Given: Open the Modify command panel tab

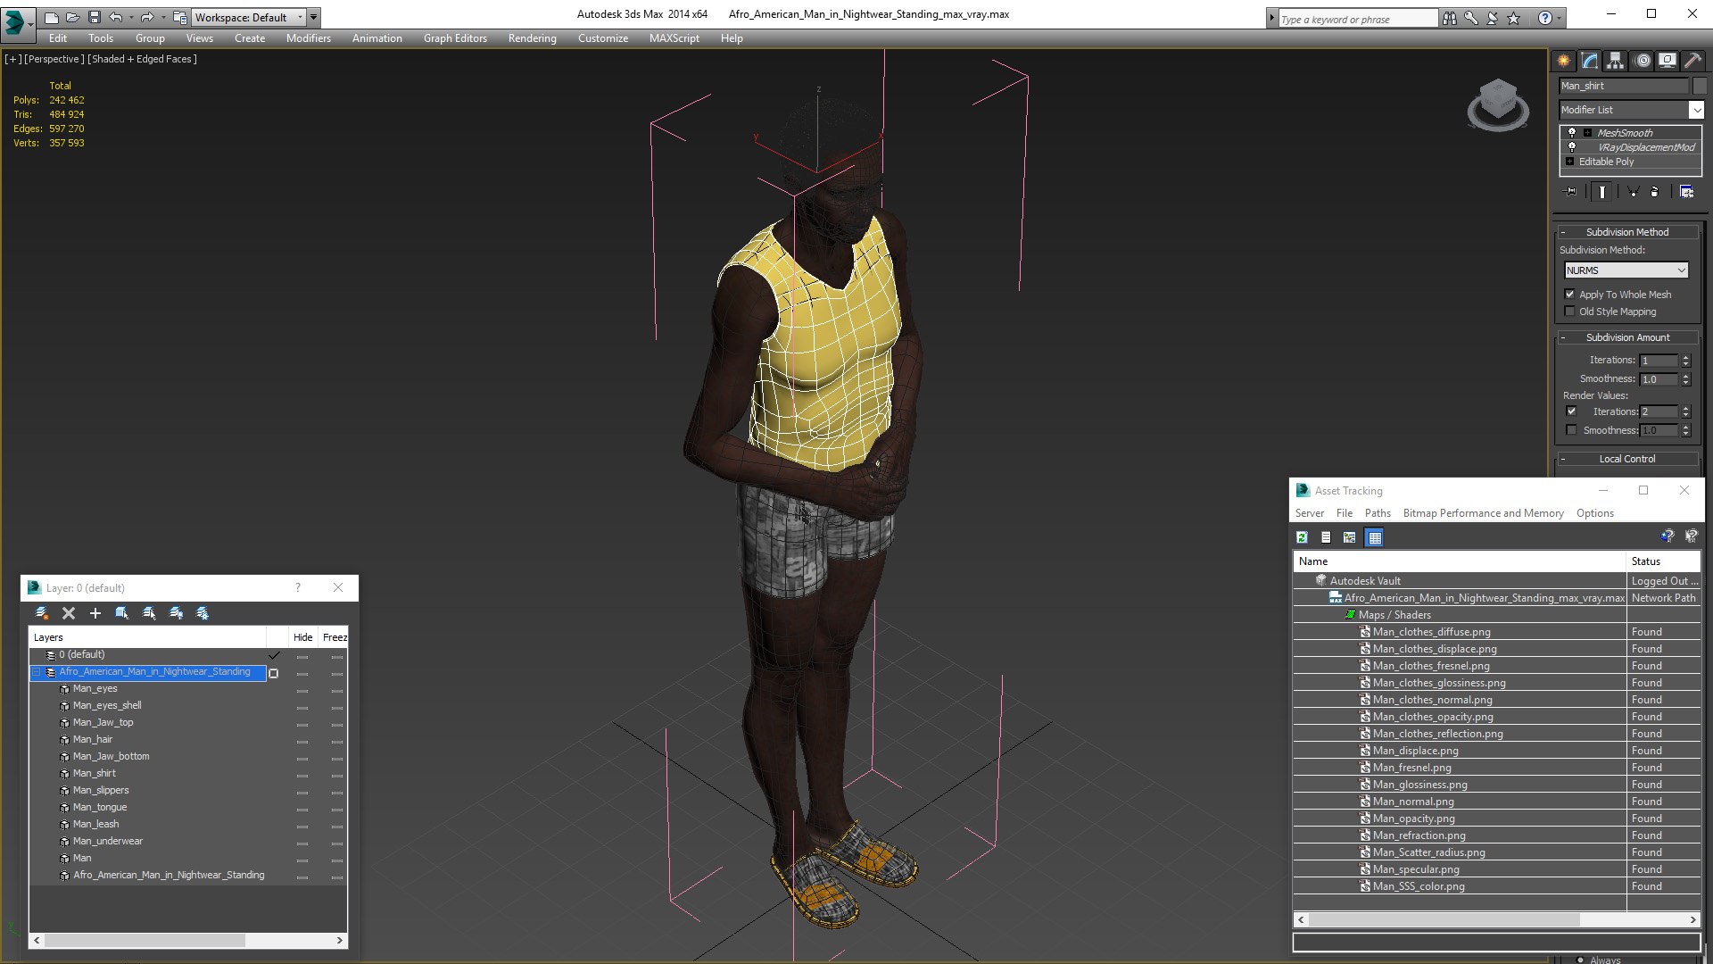Looking at the screenshot, I should pos(1590,61).
